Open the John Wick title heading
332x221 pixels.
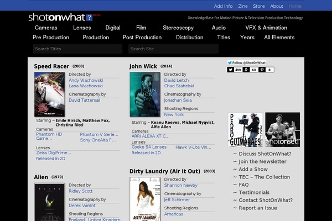coord(143,66)
